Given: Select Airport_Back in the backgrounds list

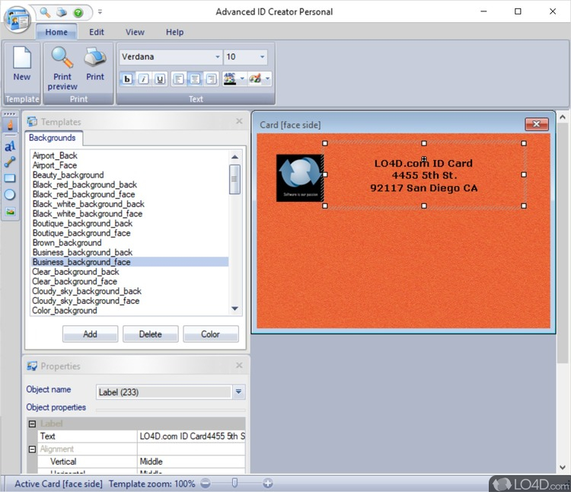Looking at the screenshot, I should coord(55,155).
